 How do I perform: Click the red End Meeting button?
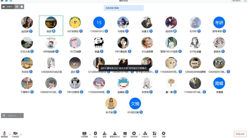pyautogui.click(x=240, y=133)
